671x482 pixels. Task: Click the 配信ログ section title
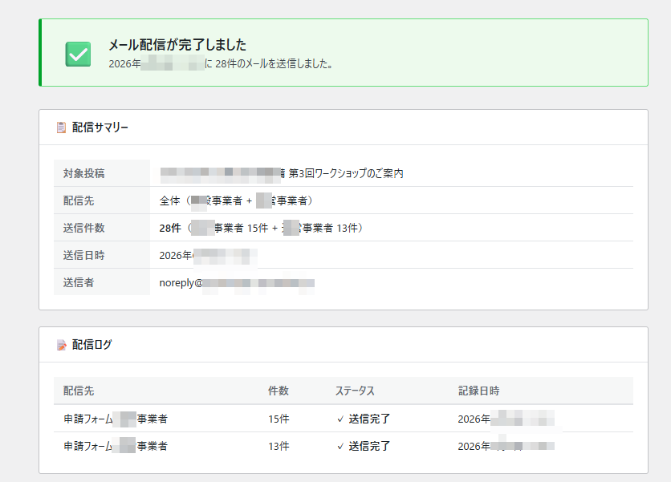pos(92,345)
